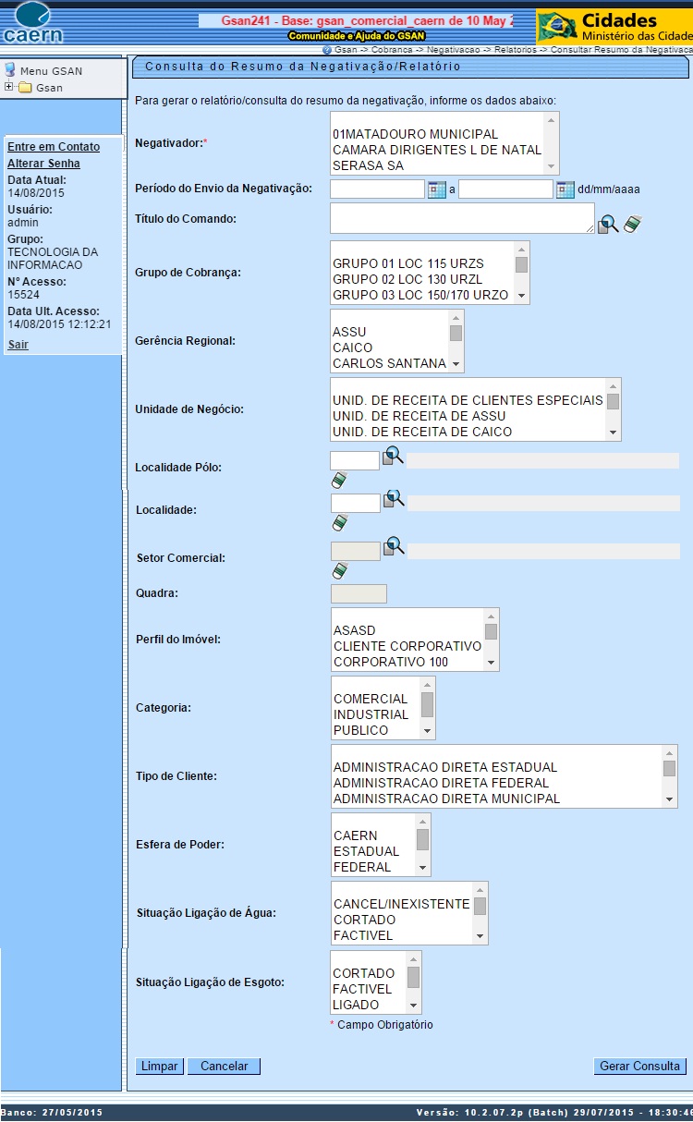Image resolution: width=693 pixels, height=1122 pixels.
Task: Expand the Gsan tree node
Action: pos(9,87)
